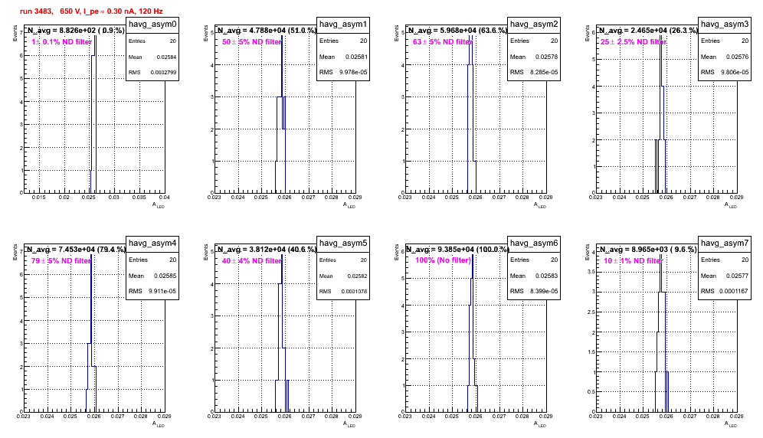Click the N_avg = 3.812e+04 label
763x438 pixels.
267,249
